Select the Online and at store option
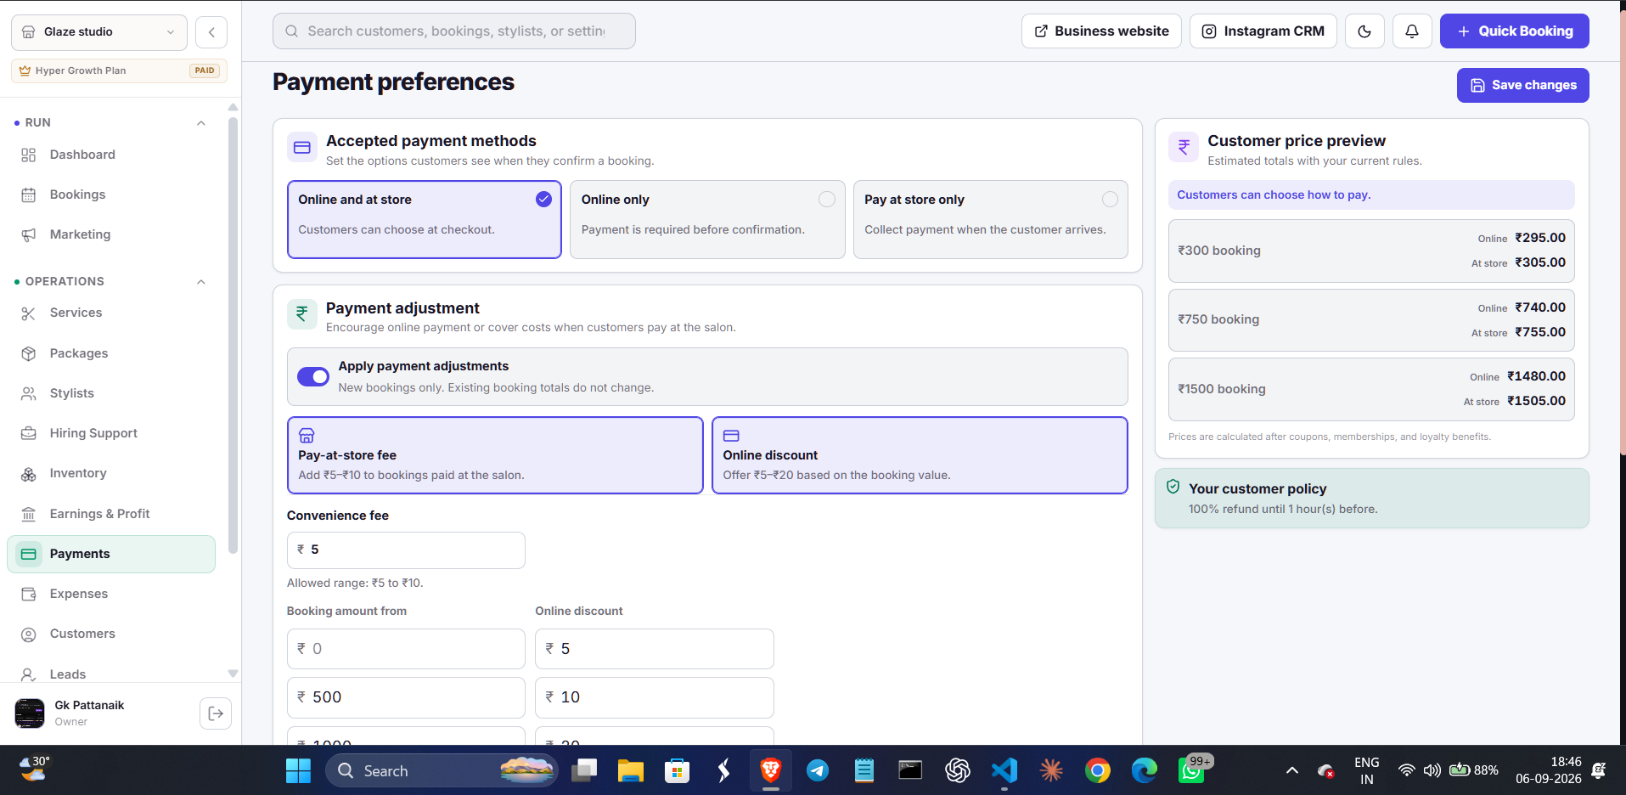The image size is (1626, 795). pyautogui.click(x=425, y=219)
